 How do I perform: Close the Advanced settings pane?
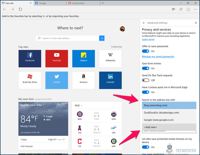[x=196, y=23]
